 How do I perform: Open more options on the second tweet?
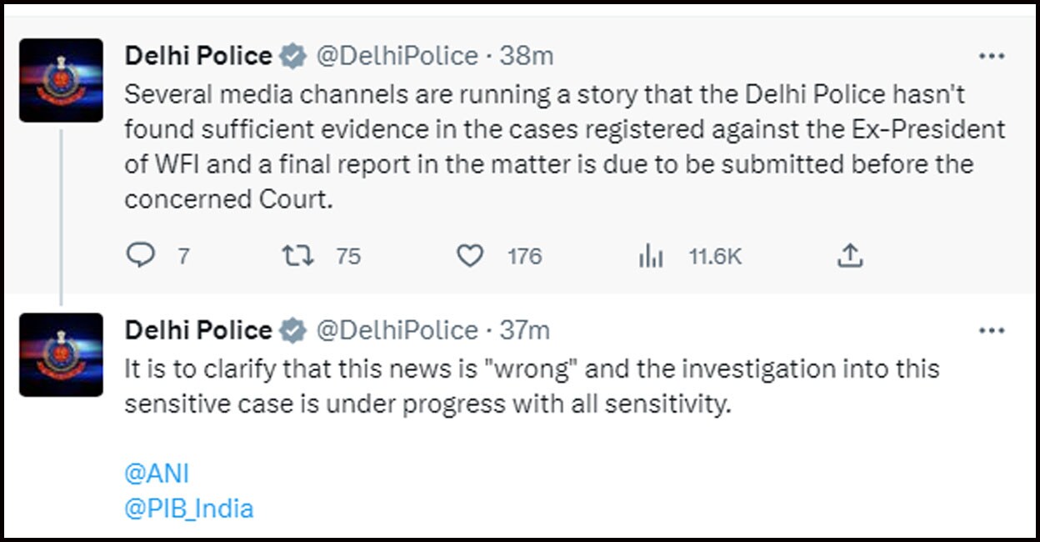(x=991, y=331)
